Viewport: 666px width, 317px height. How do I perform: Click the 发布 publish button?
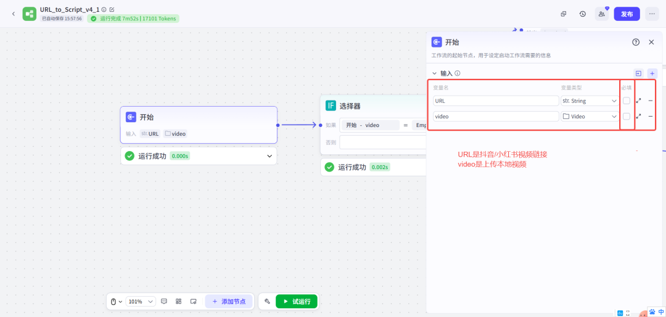tap(627, 14)
